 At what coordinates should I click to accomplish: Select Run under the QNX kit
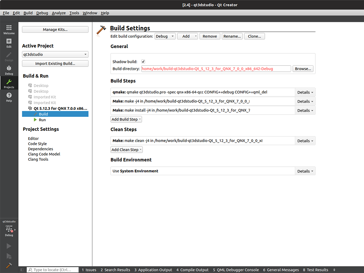pyautogui.click(x=42, y=120)
